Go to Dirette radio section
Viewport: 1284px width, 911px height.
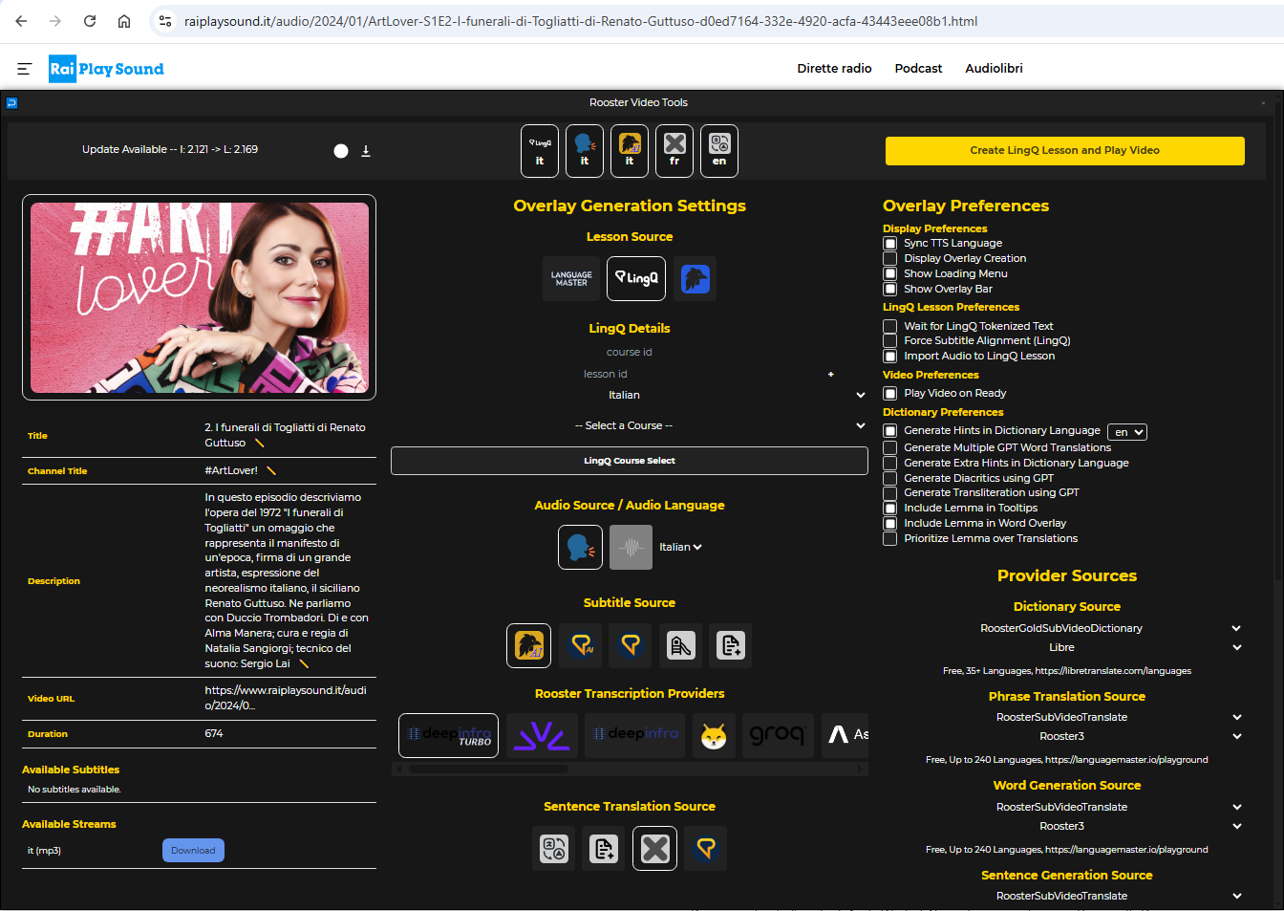point(834,69)
